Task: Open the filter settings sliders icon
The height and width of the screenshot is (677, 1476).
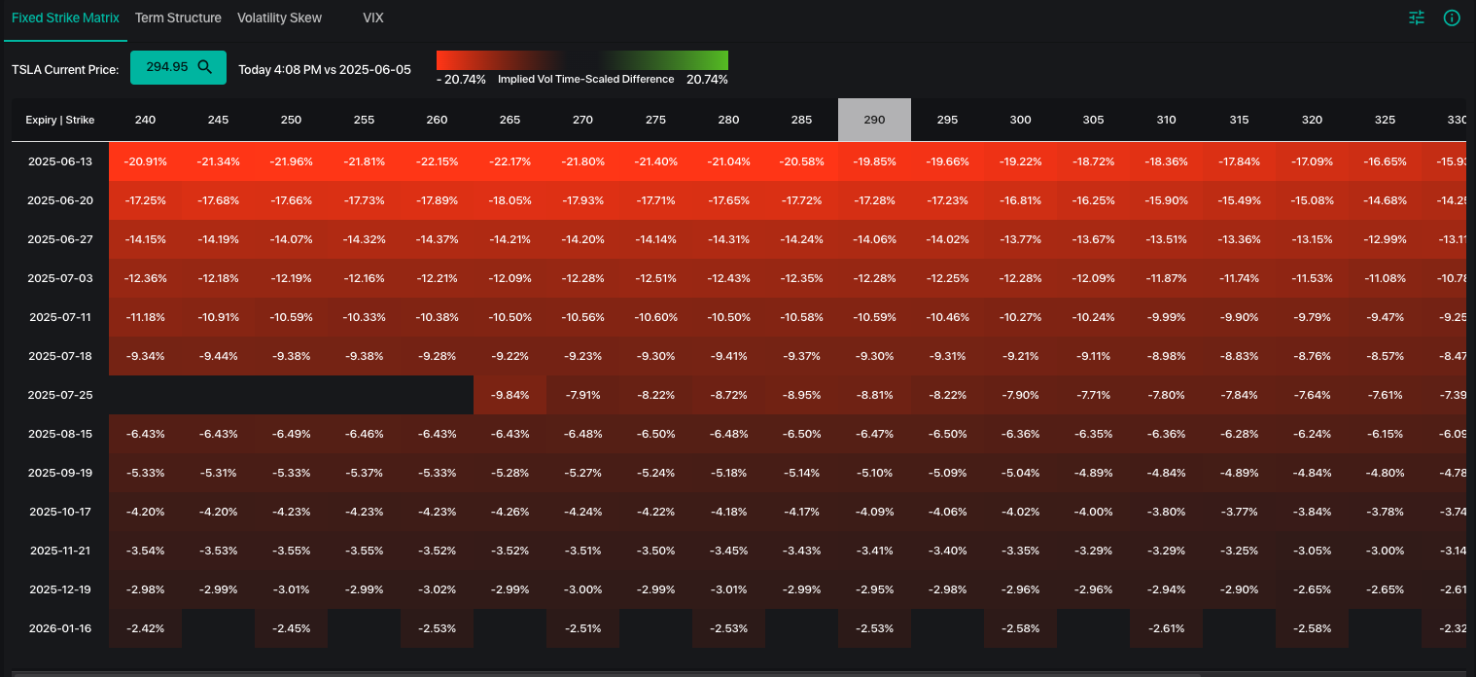Action: click(x=1417, y=18)
